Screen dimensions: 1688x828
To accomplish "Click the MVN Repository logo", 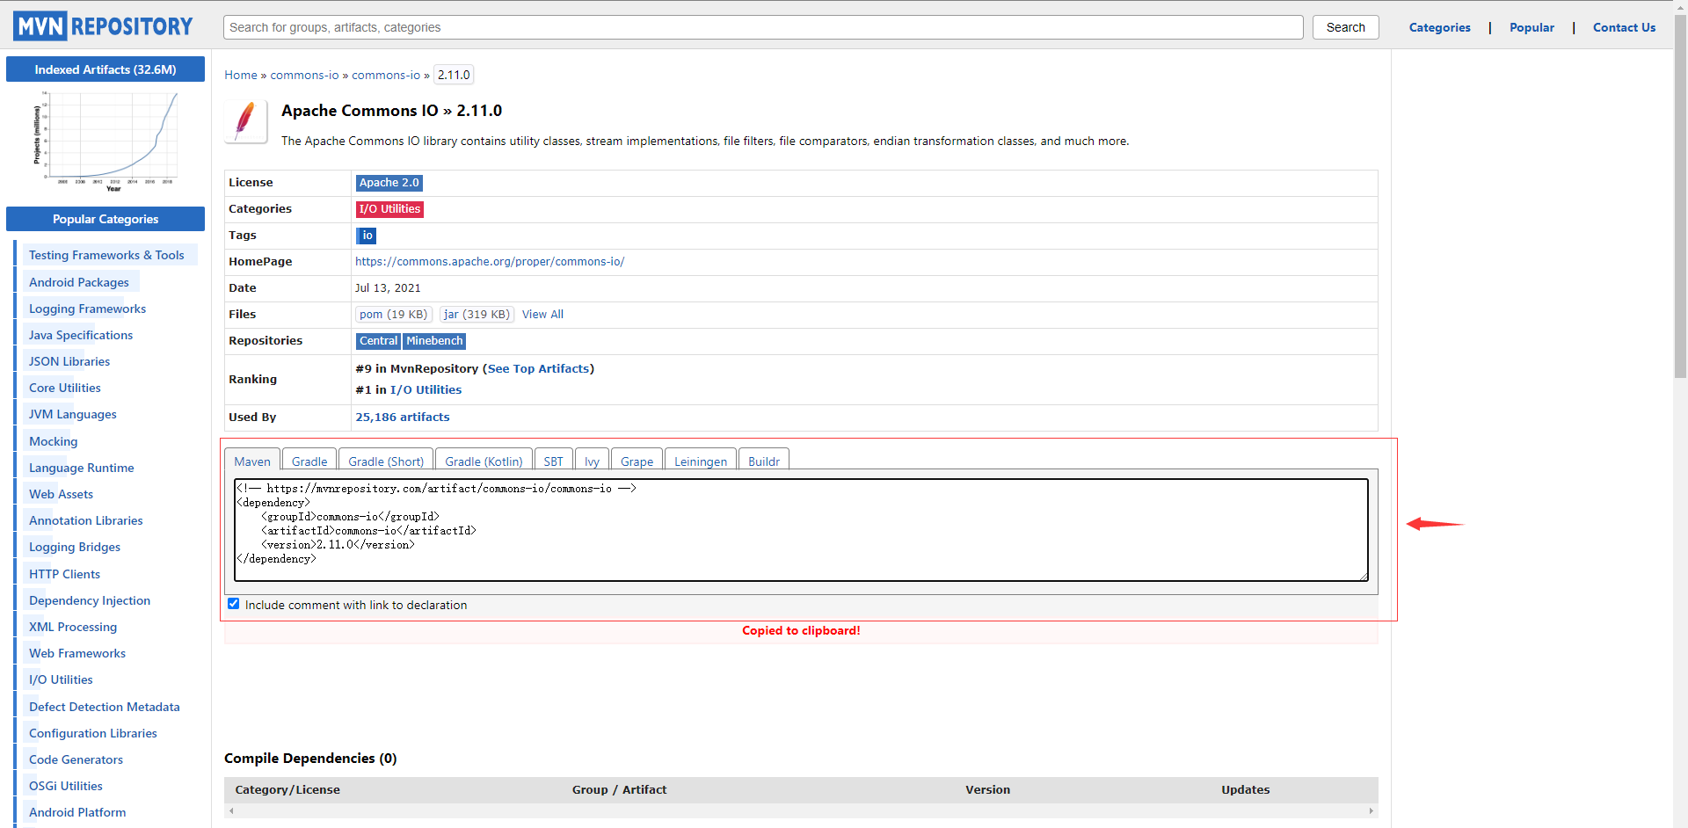I will coord(103,26).
